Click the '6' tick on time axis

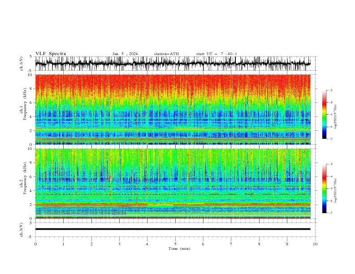coord(203,244)
